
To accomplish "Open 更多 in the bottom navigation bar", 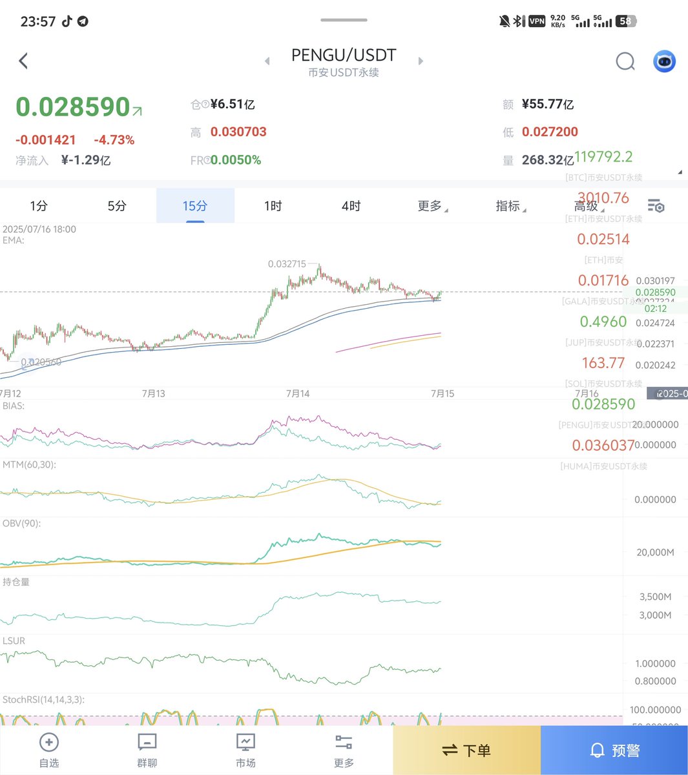I will 344,750.
